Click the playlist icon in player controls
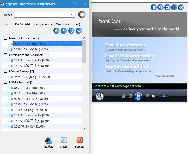Screen dimensions: 189x154 124,96
